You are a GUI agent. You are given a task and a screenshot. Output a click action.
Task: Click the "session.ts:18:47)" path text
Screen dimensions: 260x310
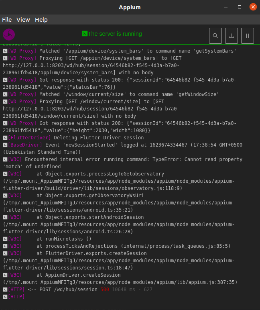[x=108, y=268]
